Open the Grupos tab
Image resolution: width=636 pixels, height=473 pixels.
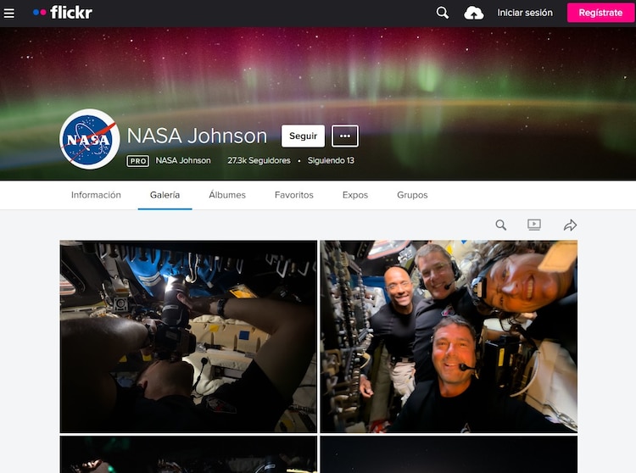pos(412,195)
